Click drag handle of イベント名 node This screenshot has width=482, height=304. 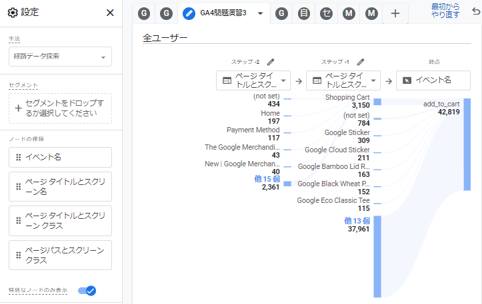[x=19, y=158]
